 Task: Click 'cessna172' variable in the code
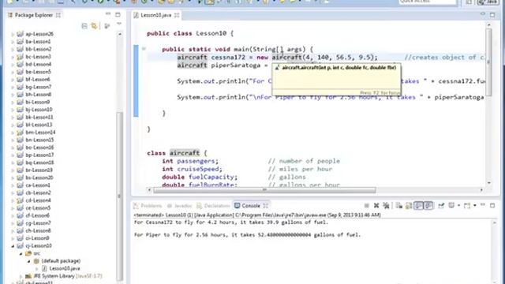click(x=228, y=58)
